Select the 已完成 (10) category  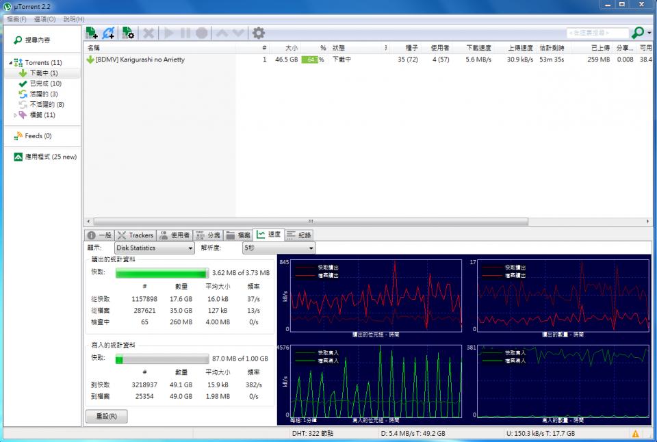click(x=44, y=83)
